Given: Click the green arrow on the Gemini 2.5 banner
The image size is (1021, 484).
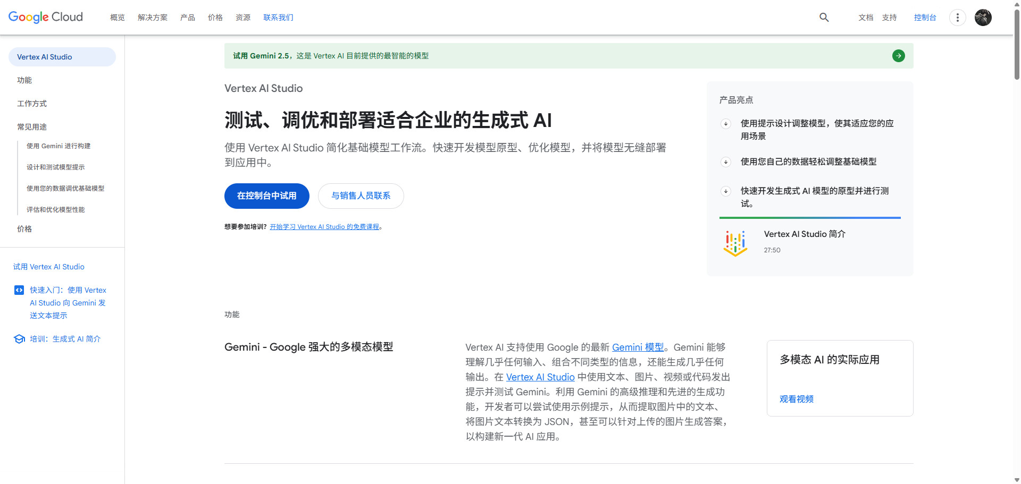Looking at the screenshot, I should [898, 55].
